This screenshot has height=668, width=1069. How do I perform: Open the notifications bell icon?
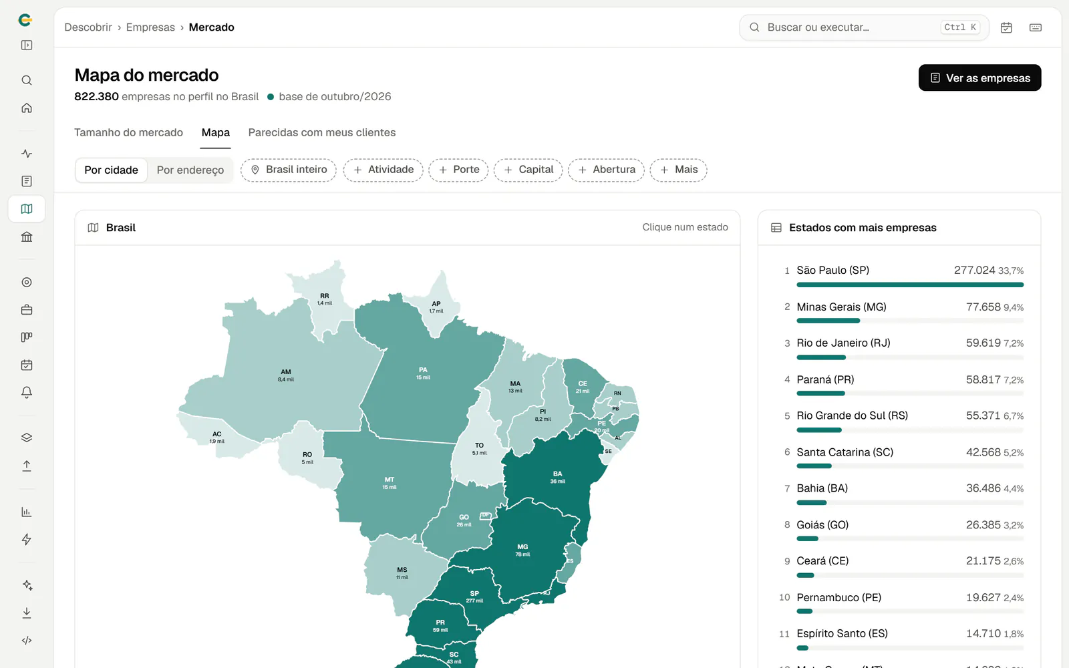click(x=27, y=392)
